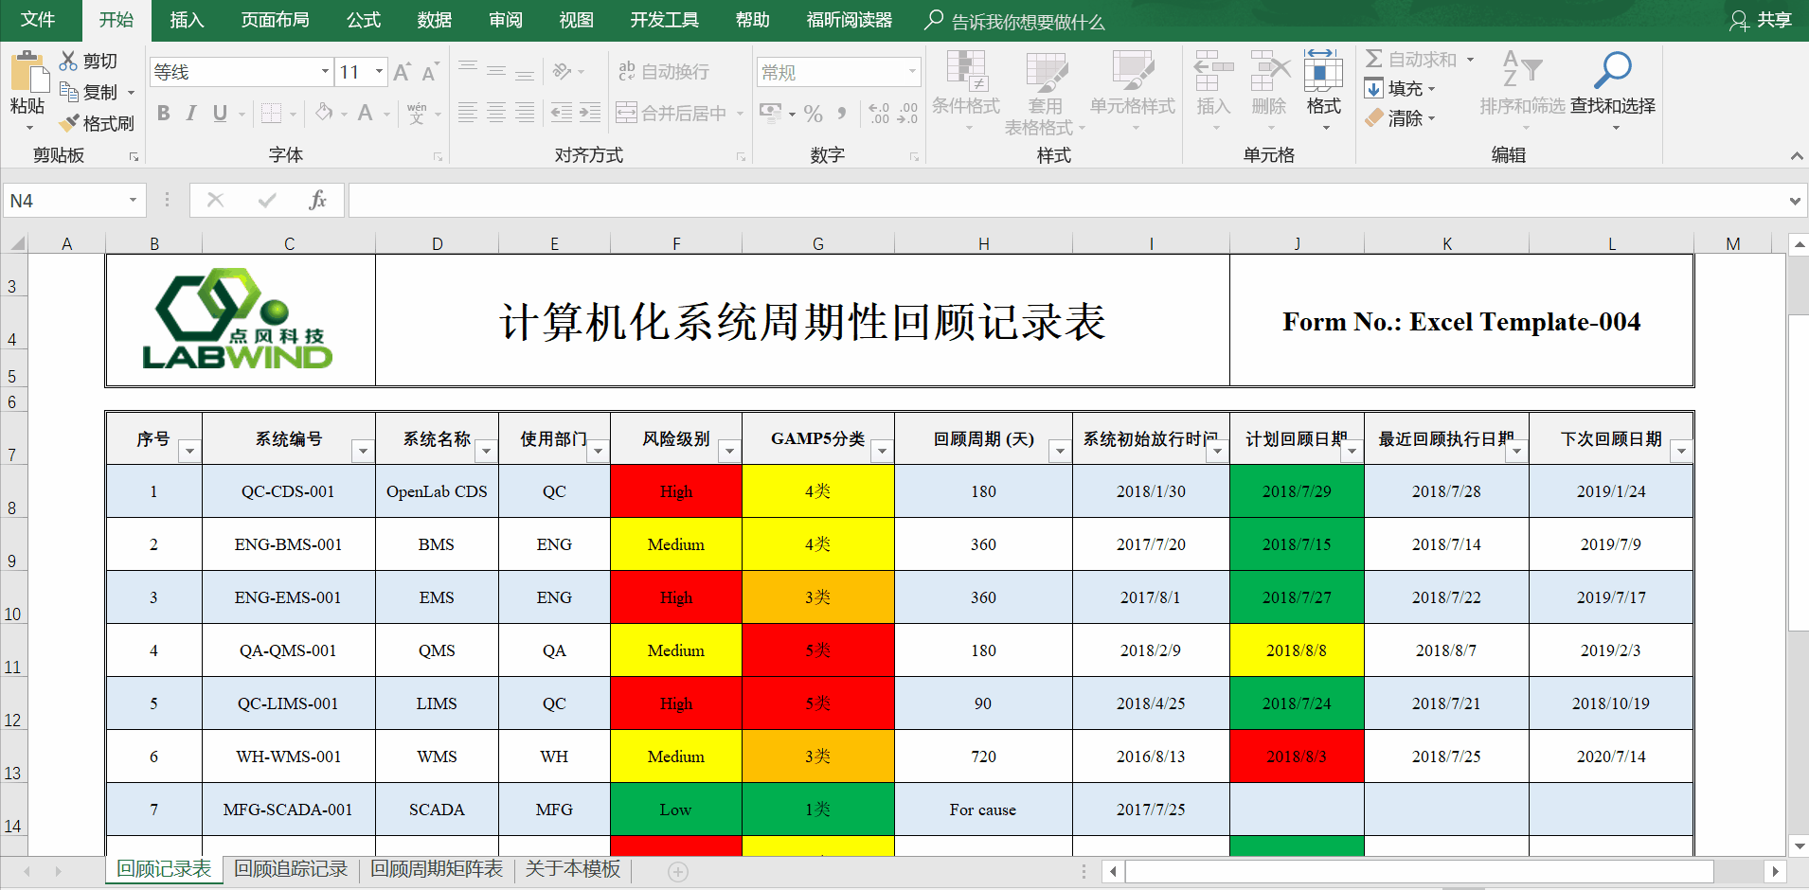Open the filter dropdown on 风险级别 column

(x=729, y=452)
